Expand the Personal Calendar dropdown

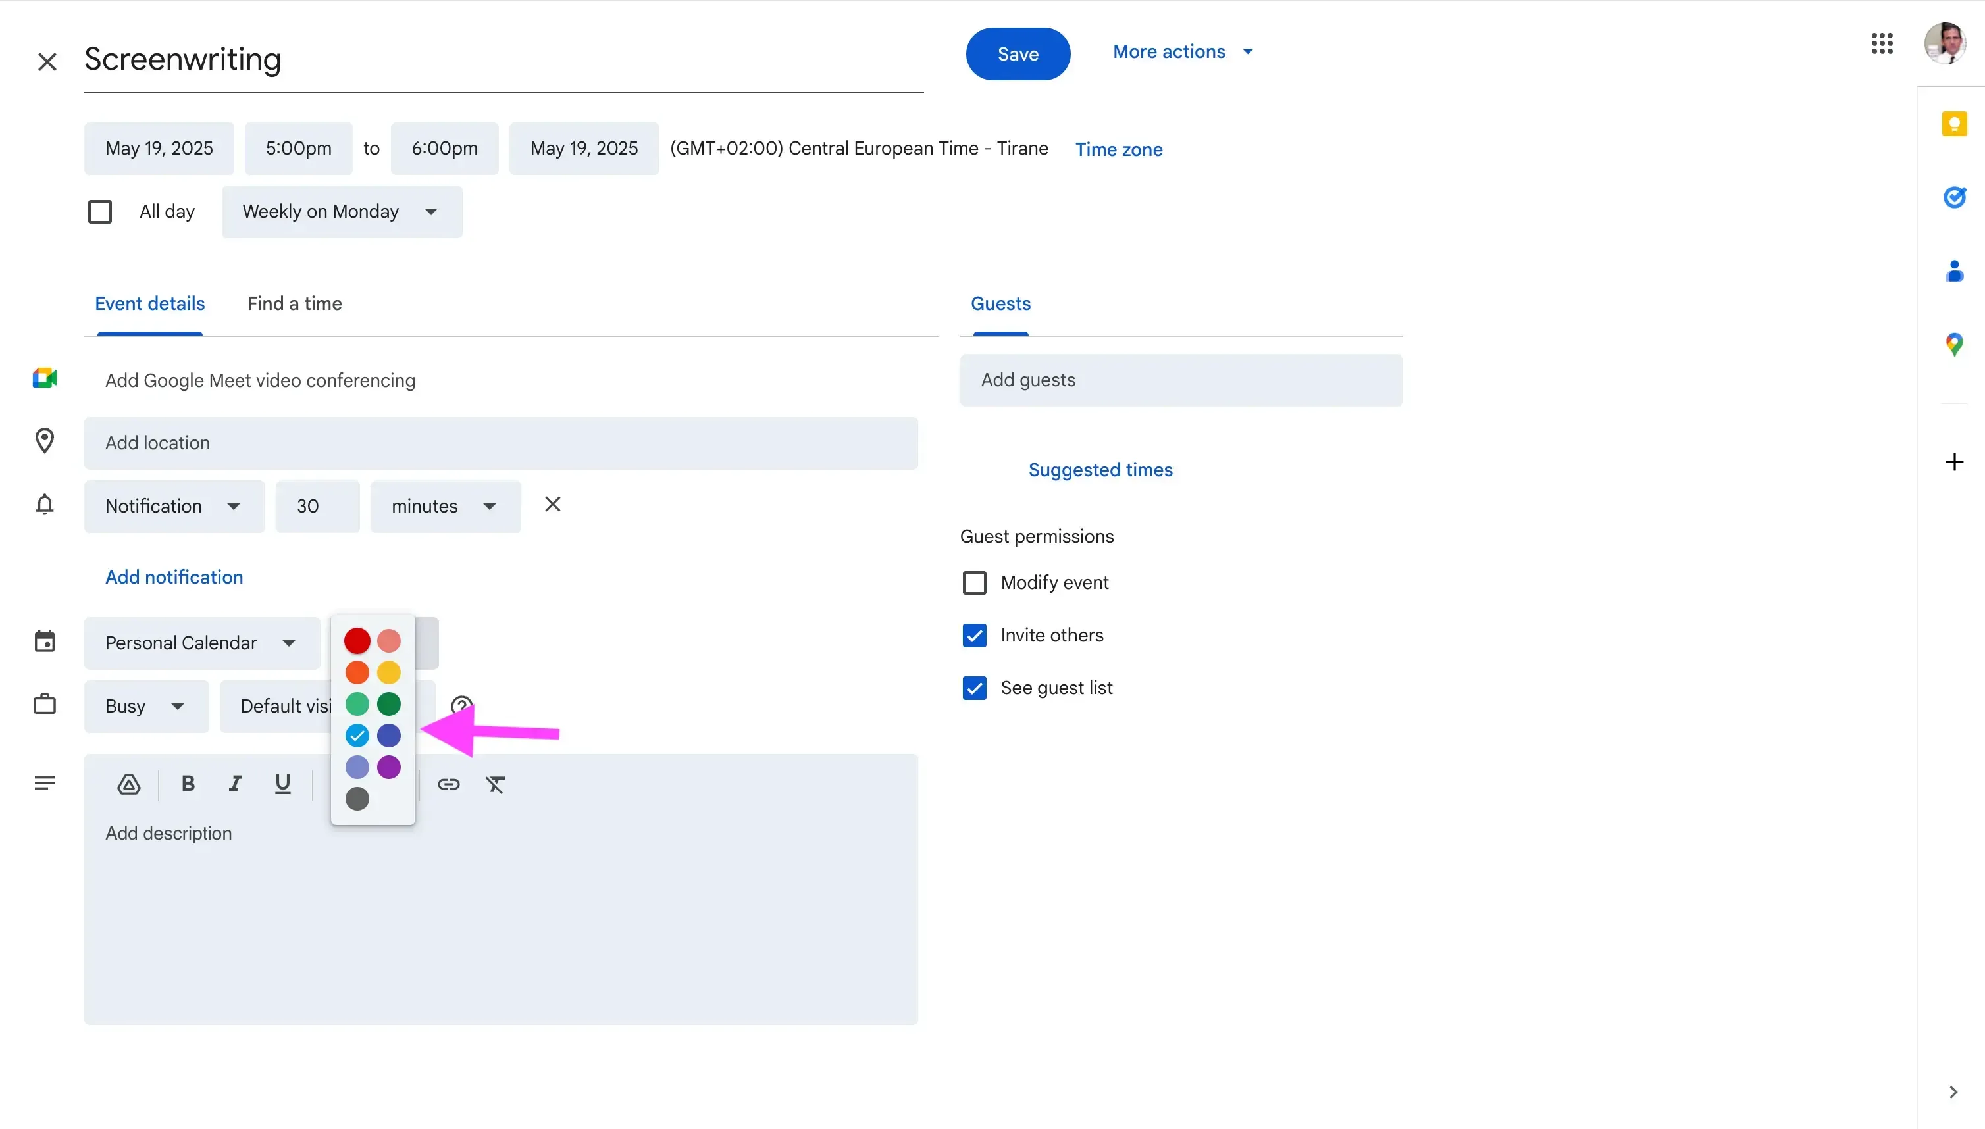[201, 643]
